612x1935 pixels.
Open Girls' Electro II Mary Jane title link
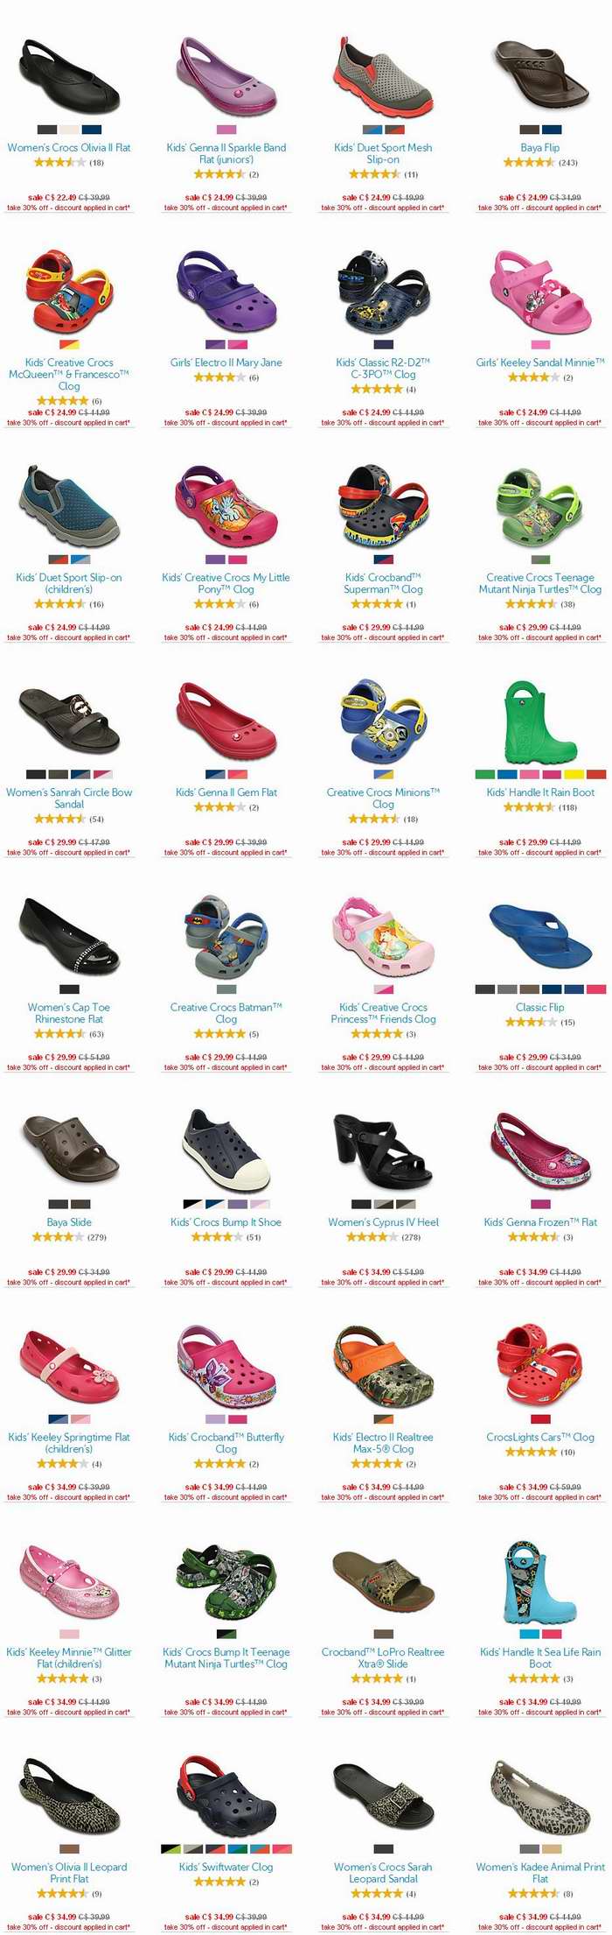pos(226,362)
